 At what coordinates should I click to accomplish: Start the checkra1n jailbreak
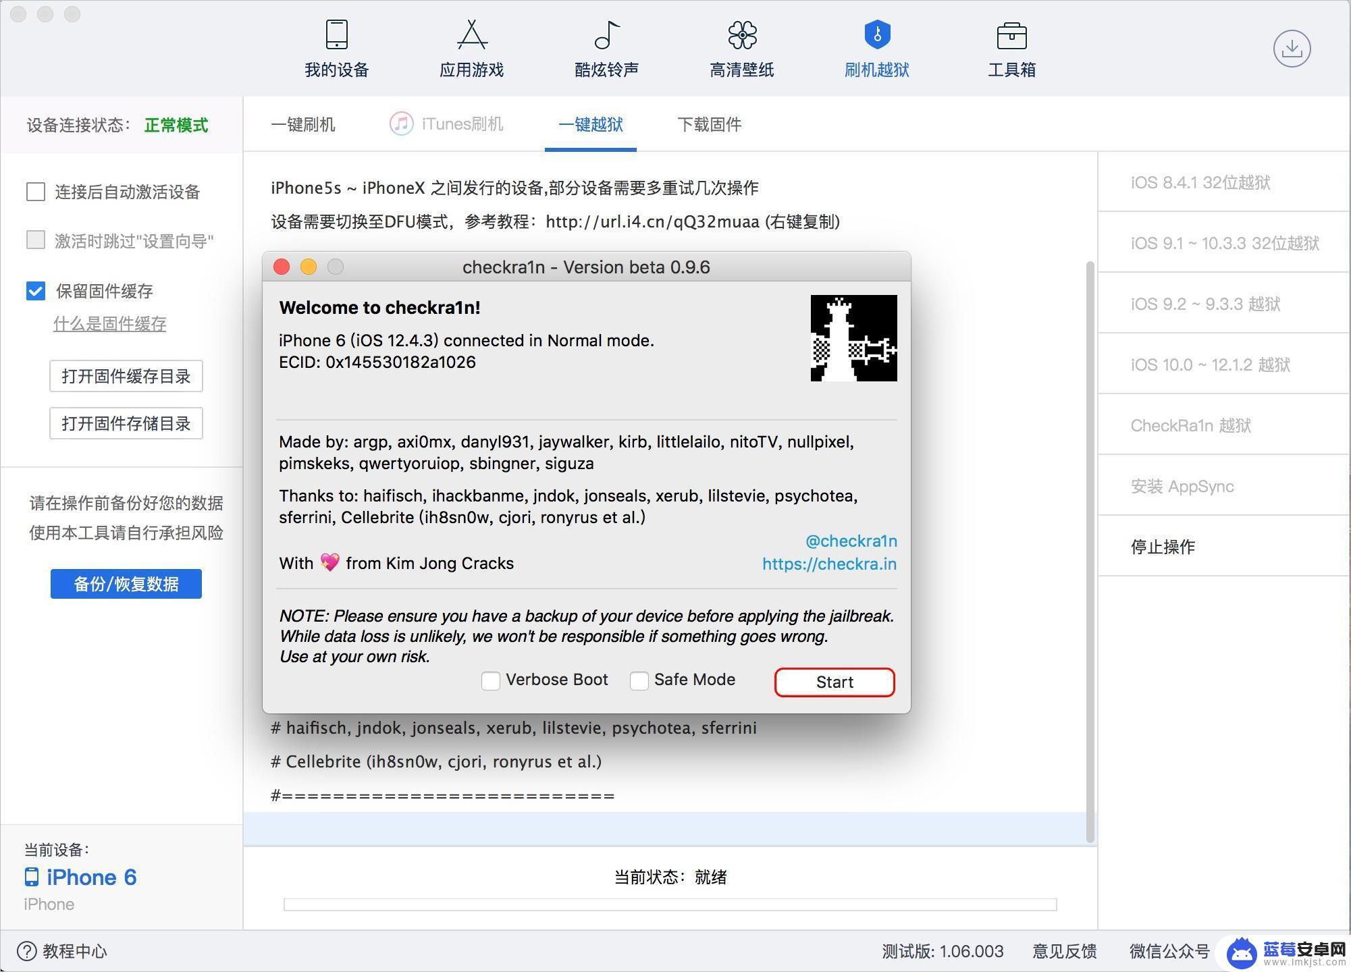pos(835,682)
